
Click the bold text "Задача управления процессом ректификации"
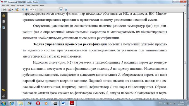tap(70, 44)
